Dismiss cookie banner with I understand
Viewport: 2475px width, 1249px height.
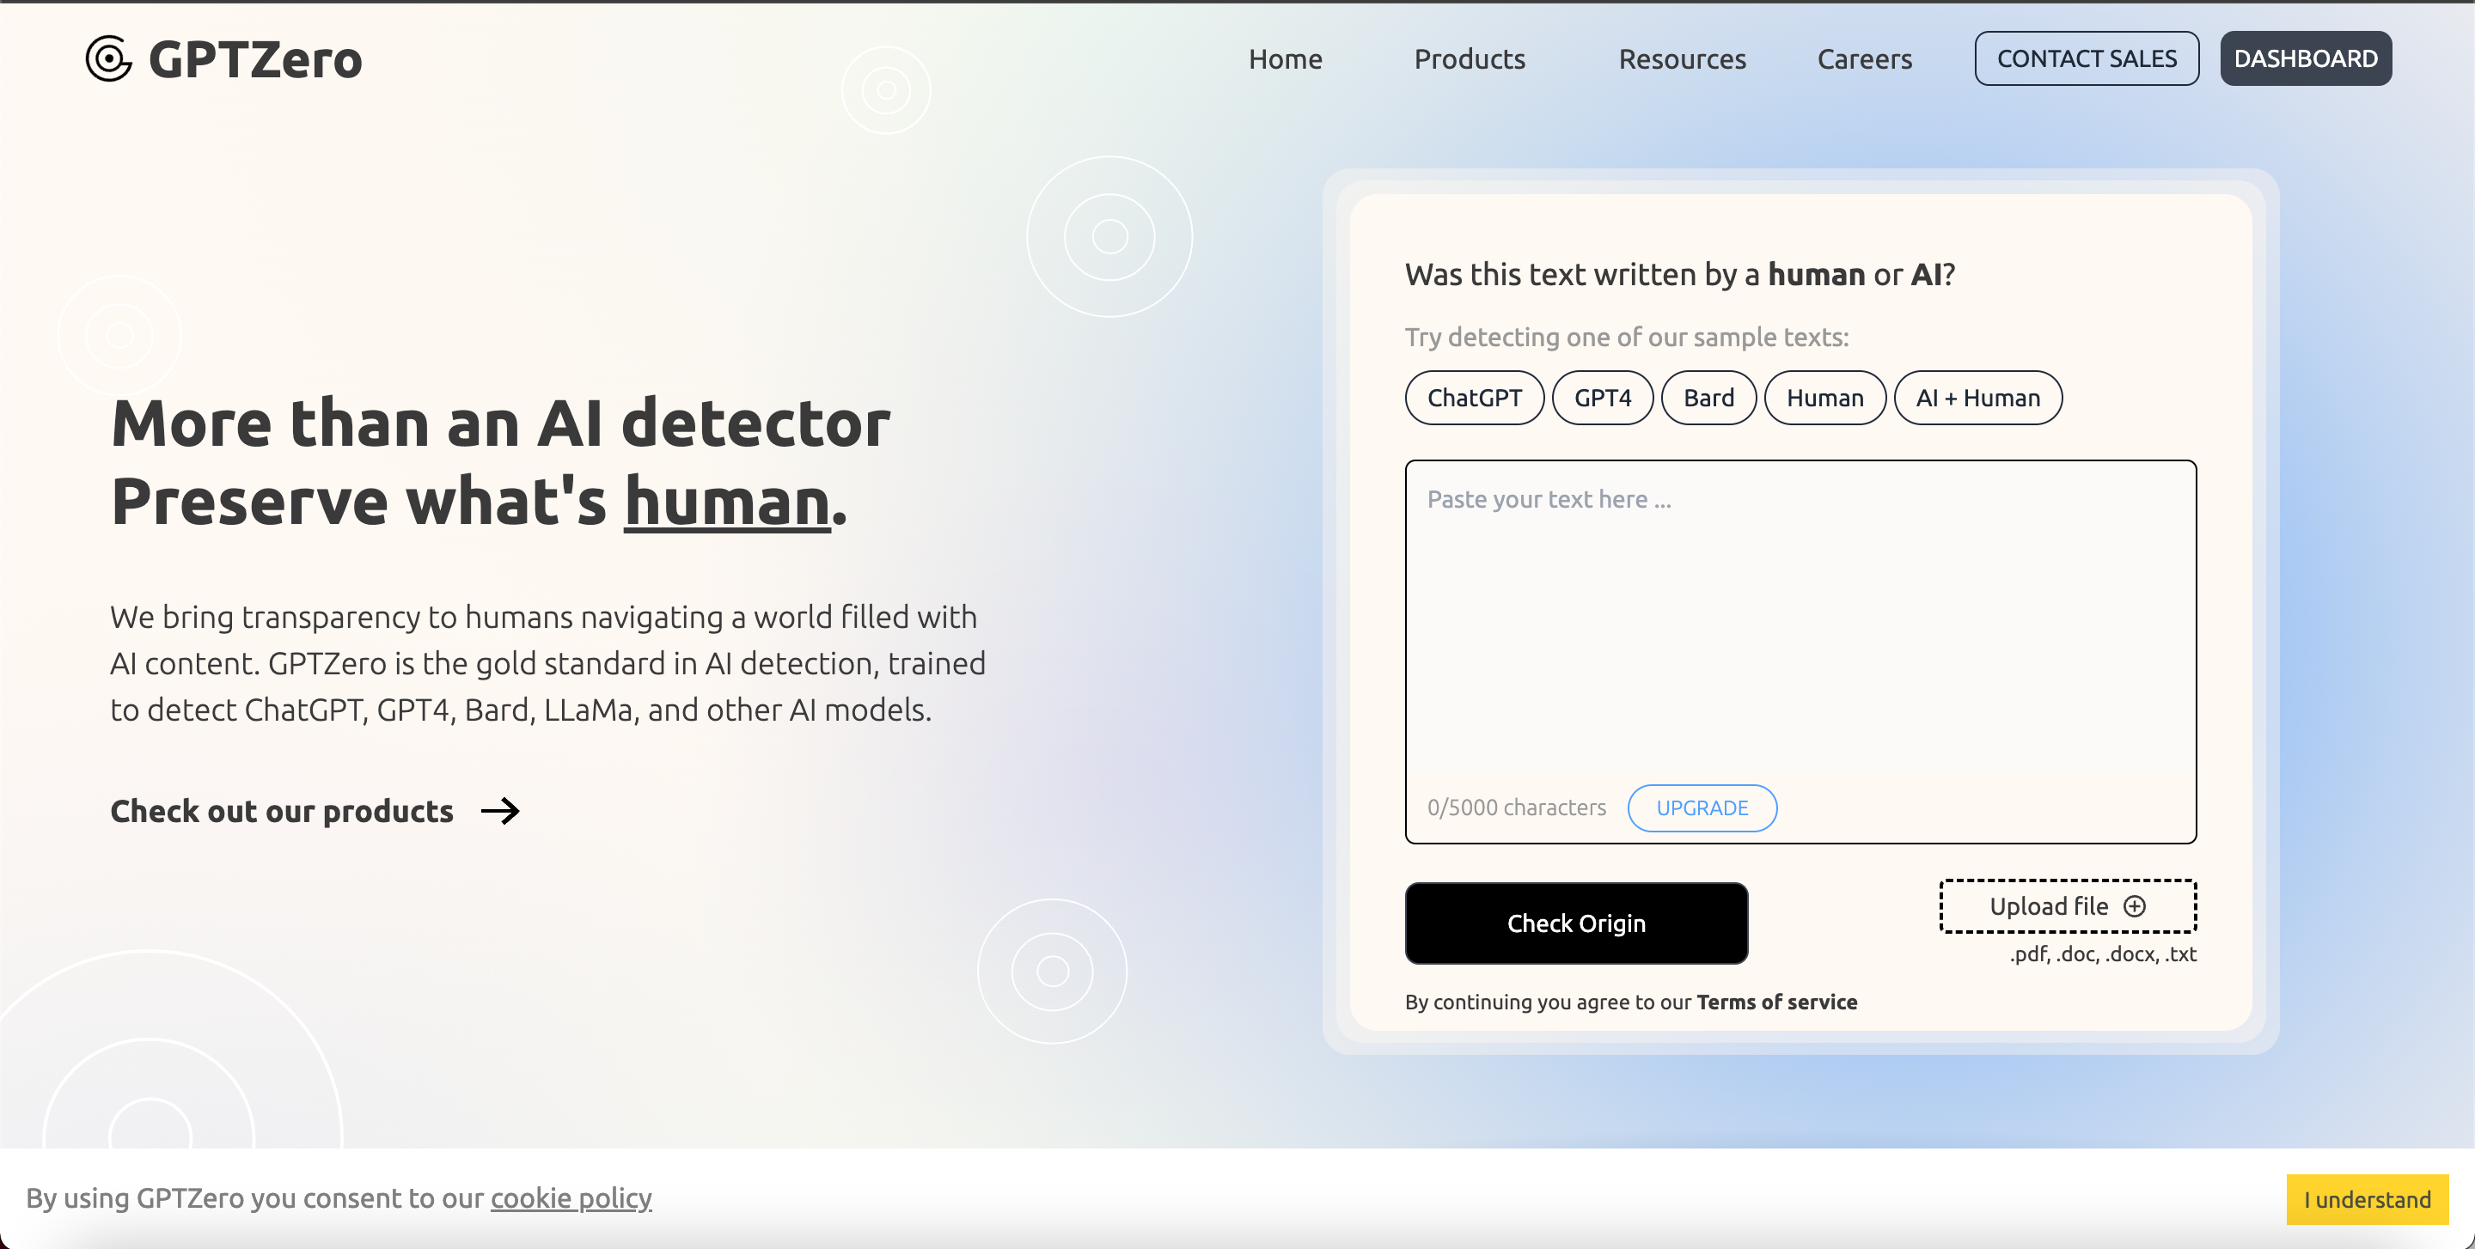(x=2367, y=1199)
